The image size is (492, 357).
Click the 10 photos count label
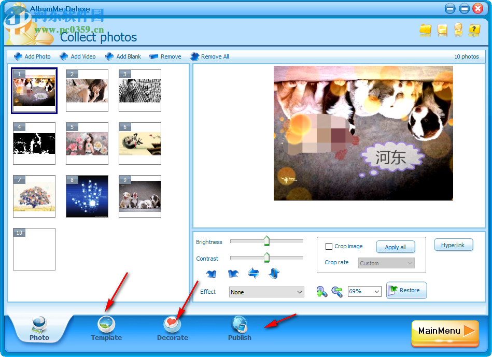pos(466,56)
